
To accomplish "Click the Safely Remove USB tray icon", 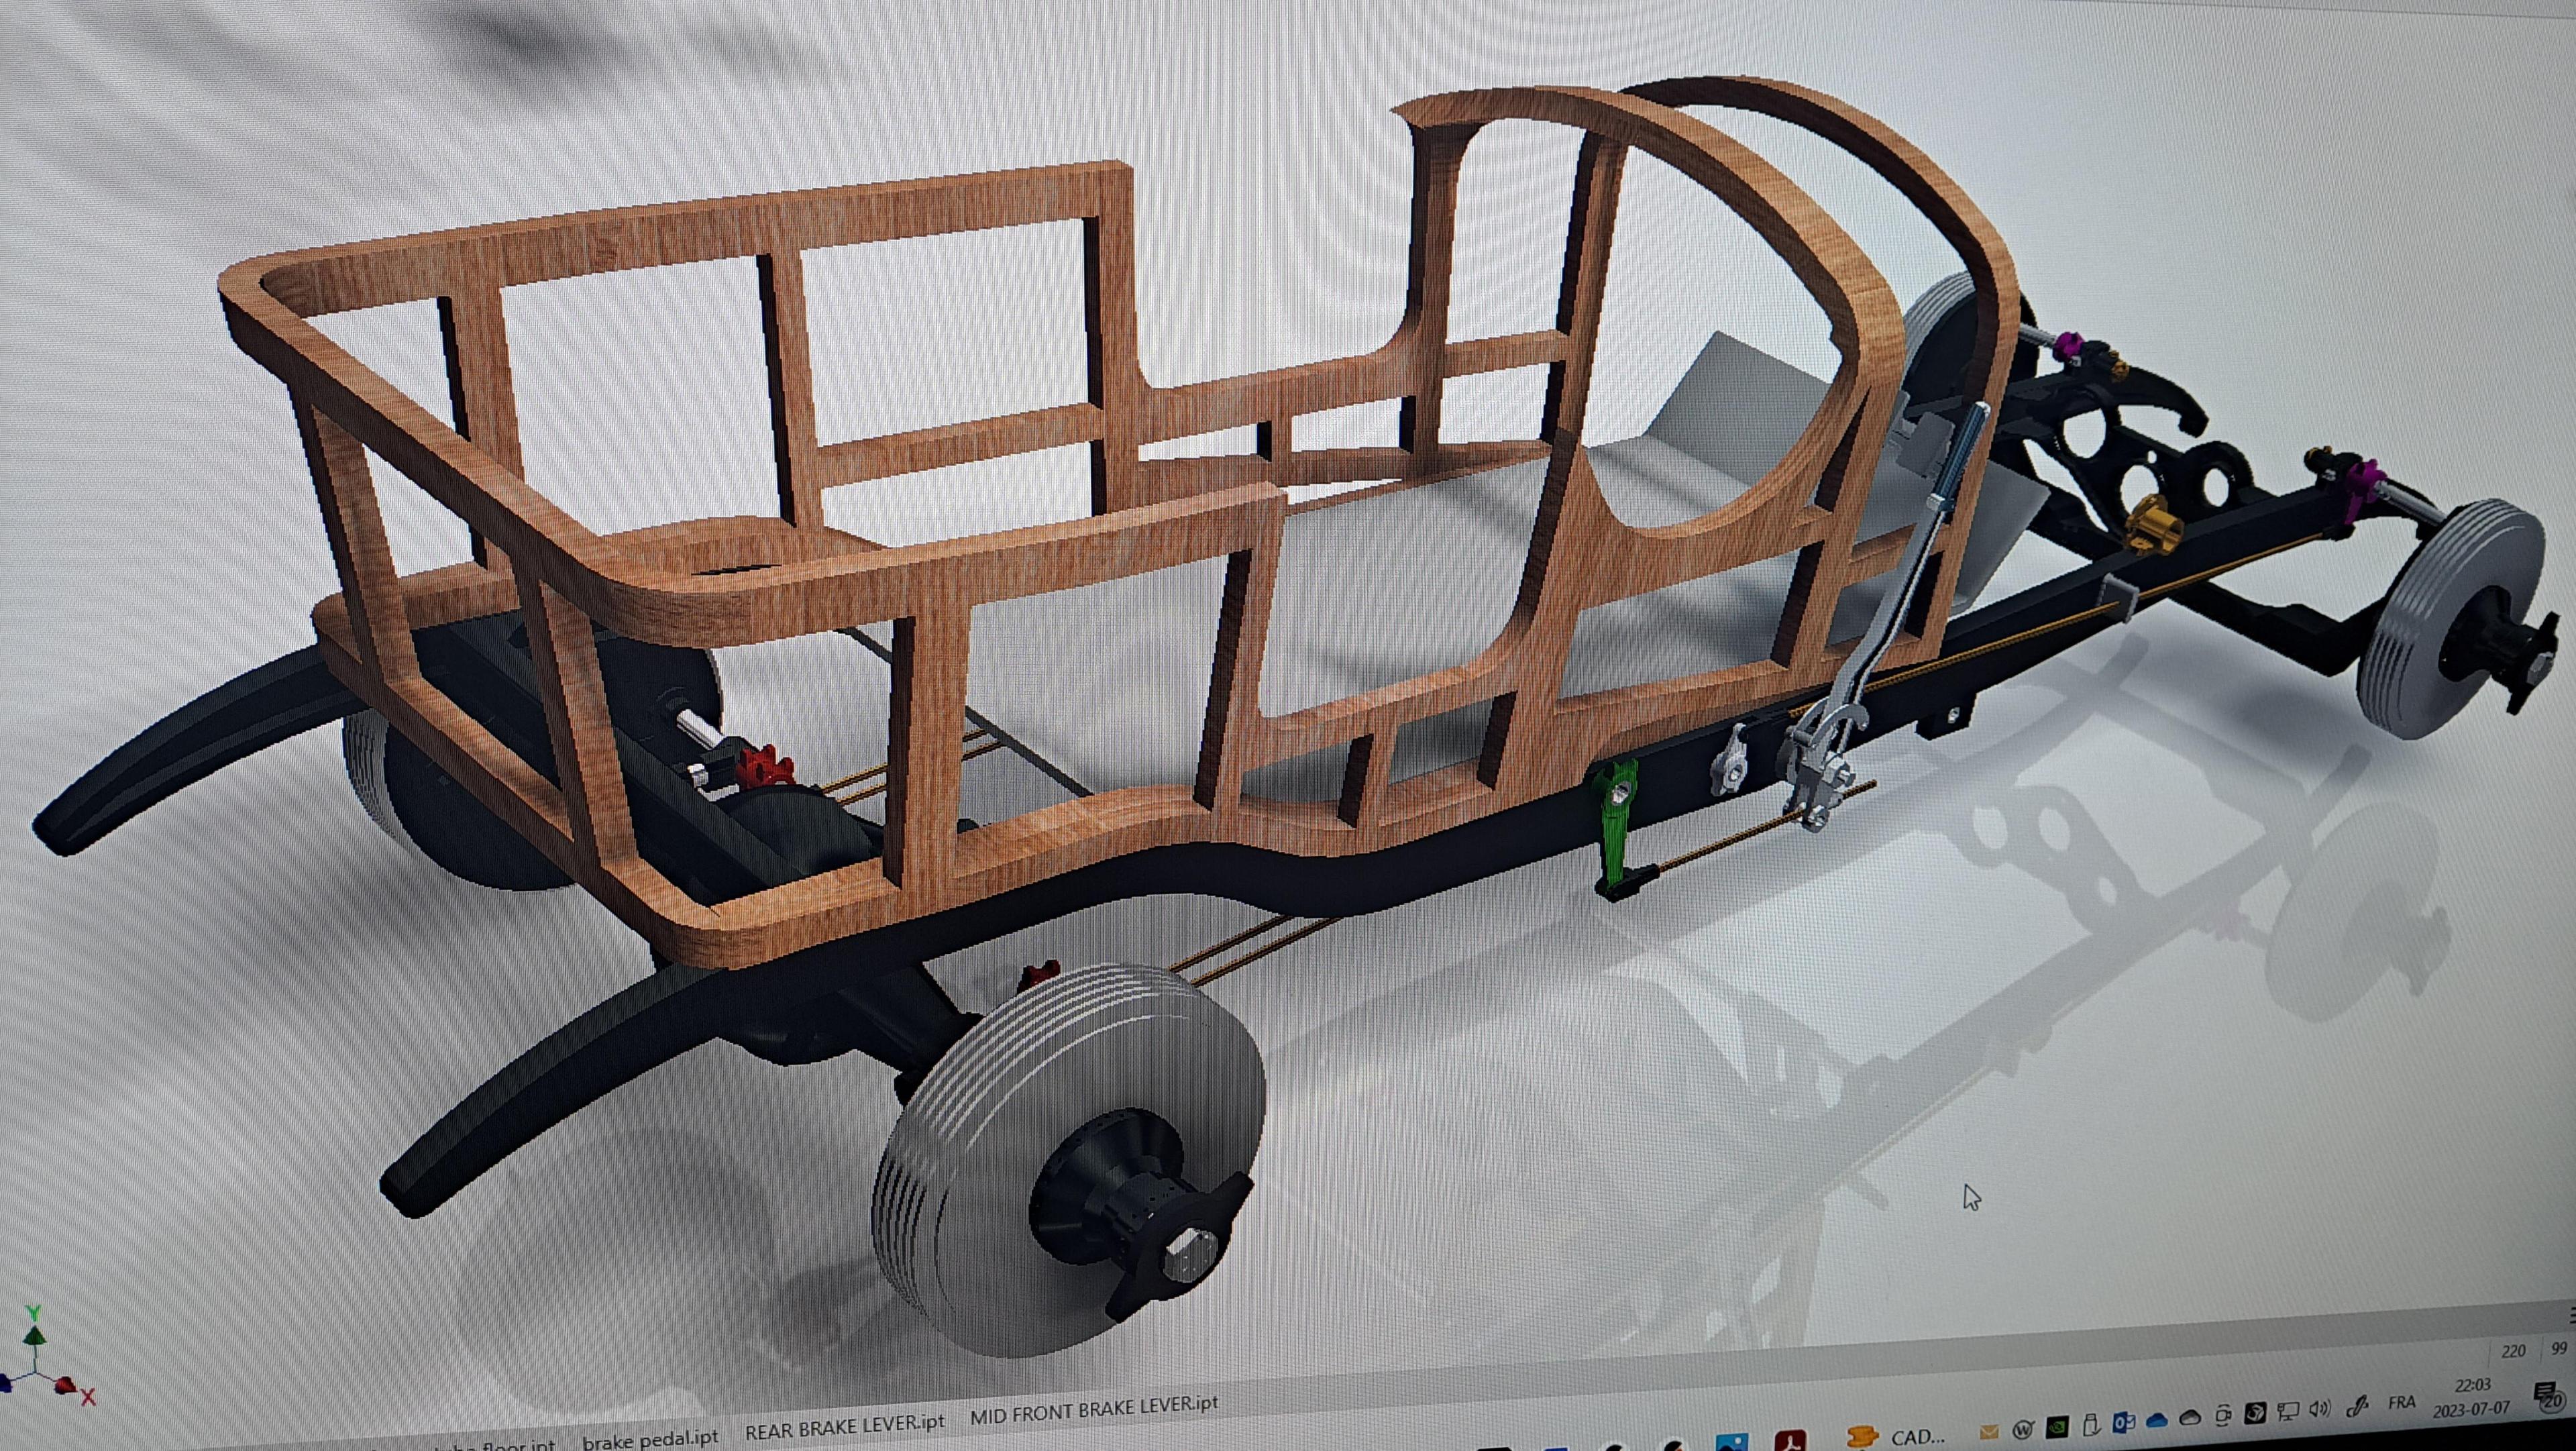I will (x=2091, y=1425).
